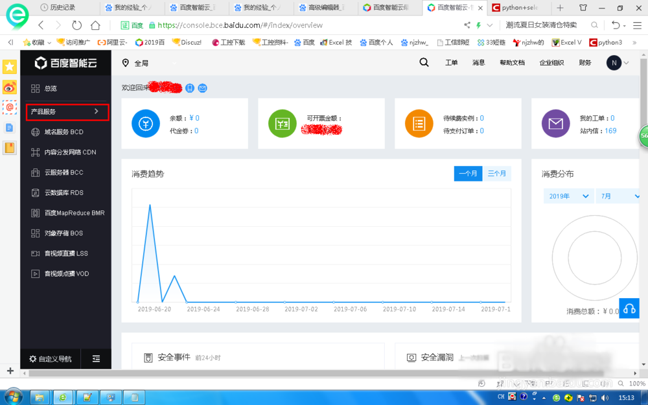Click the phone verification icon beside the welcome text
The image size is (648, 405).
pyautogui.click(x=190, y=88)
